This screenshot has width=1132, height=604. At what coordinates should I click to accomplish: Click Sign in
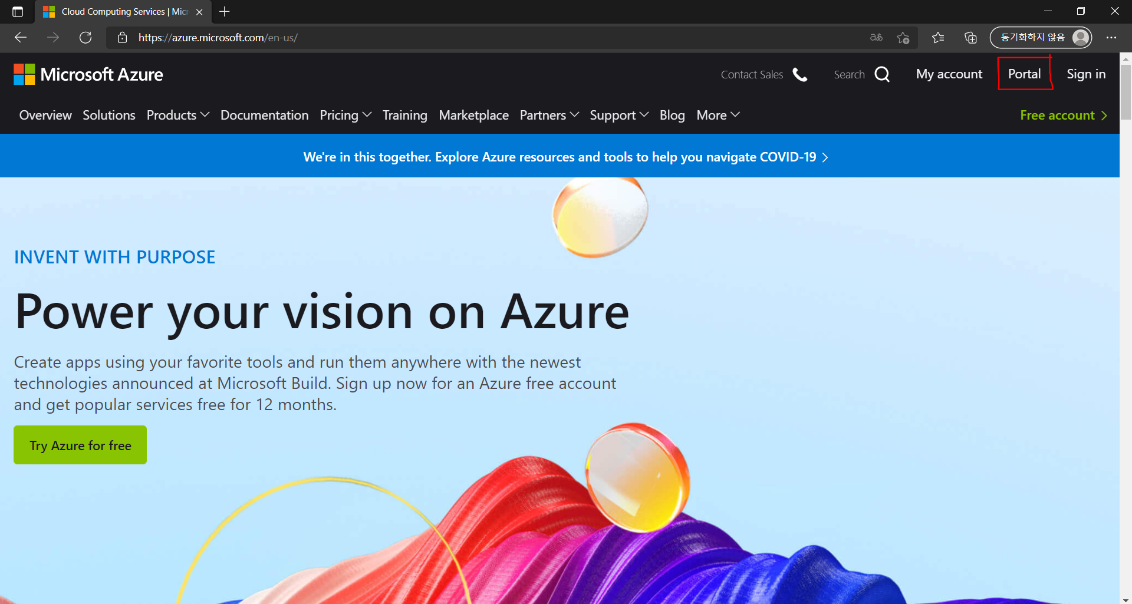(1086, 74)
